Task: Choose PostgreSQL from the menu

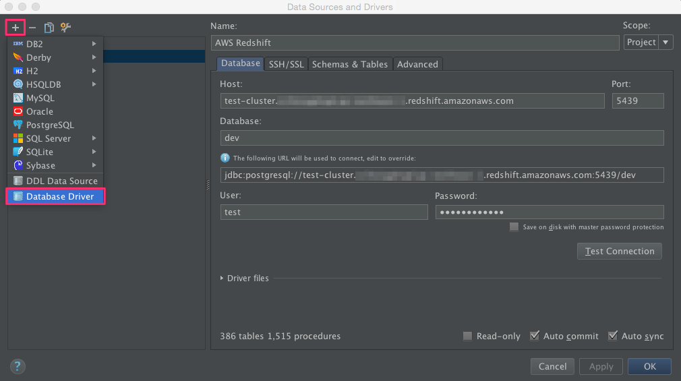Action: 55,125
